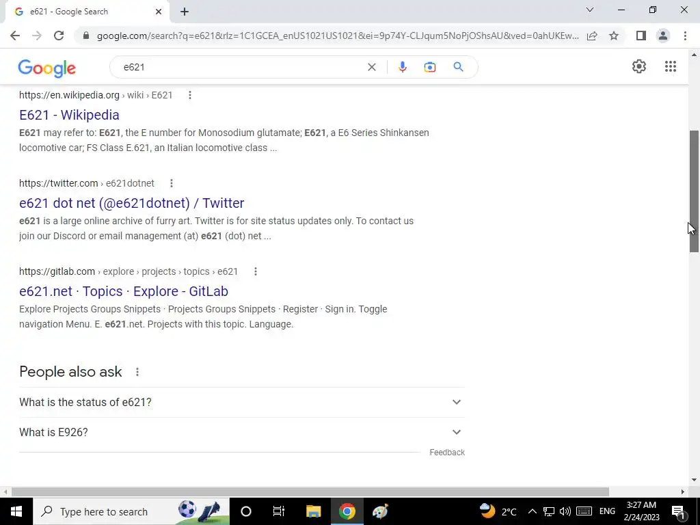Open Chrome three-dot menu
The image size is (700, 525).
[685, 36]
